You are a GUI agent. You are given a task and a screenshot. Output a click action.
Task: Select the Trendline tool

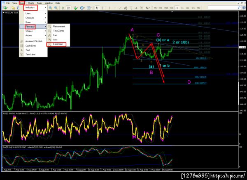click(x=120, y=8)
